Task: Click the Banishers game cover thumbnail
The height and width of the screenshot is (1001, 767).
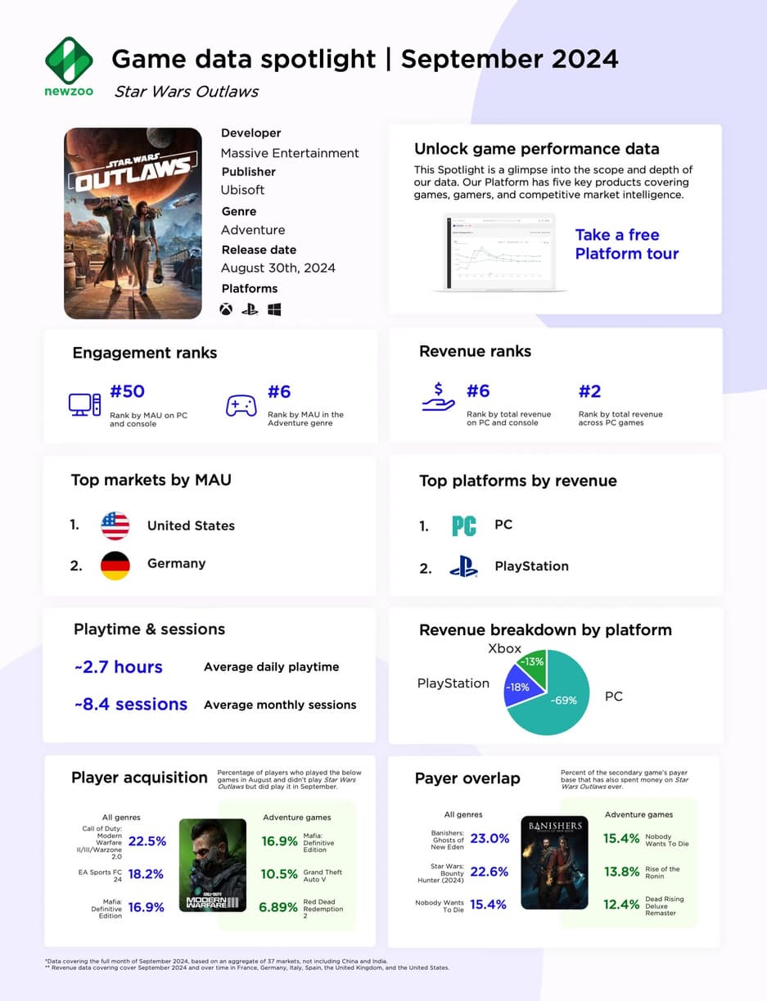Action: tap(554, 862)
